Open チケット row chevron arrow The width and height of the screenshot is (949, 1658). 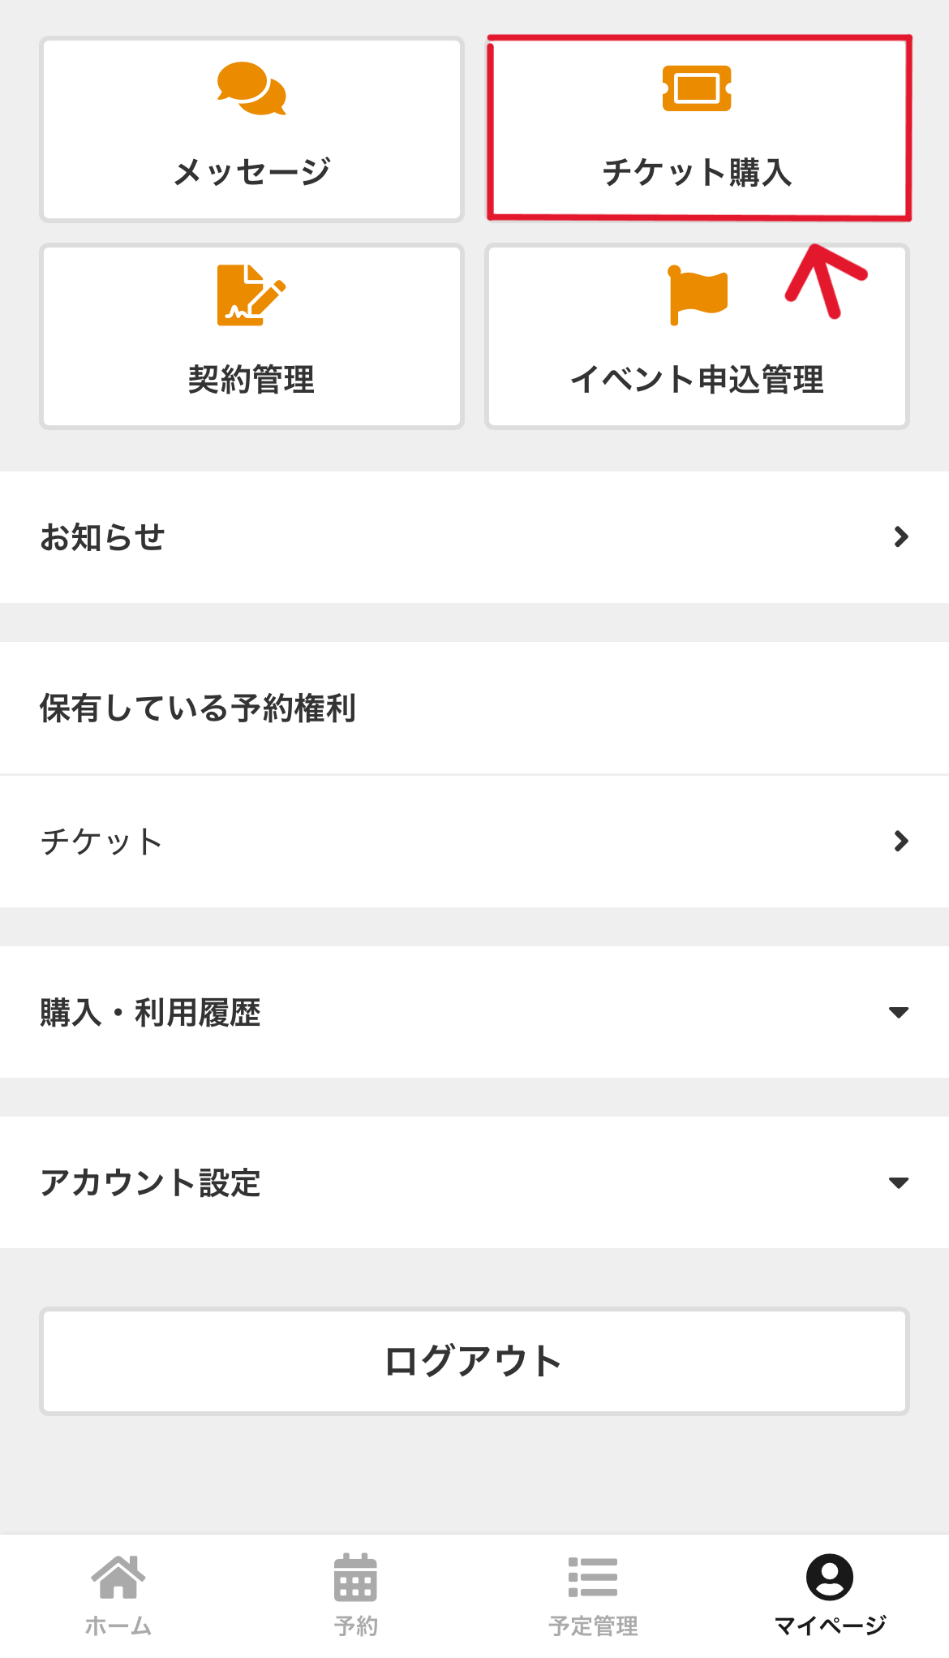900,841
